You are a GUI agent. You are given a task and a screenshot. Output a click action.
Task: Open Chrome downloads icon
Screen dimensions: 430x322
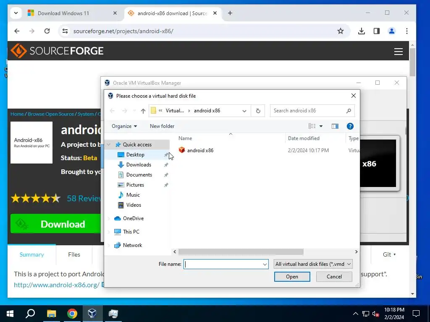[362, 31]
